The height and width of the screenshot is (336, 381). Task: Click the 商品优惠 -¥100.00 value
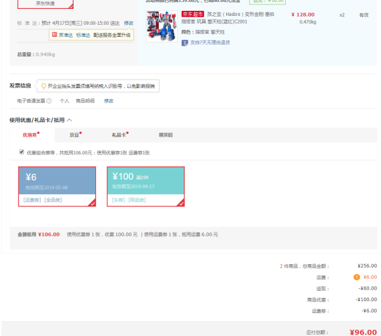366,300
